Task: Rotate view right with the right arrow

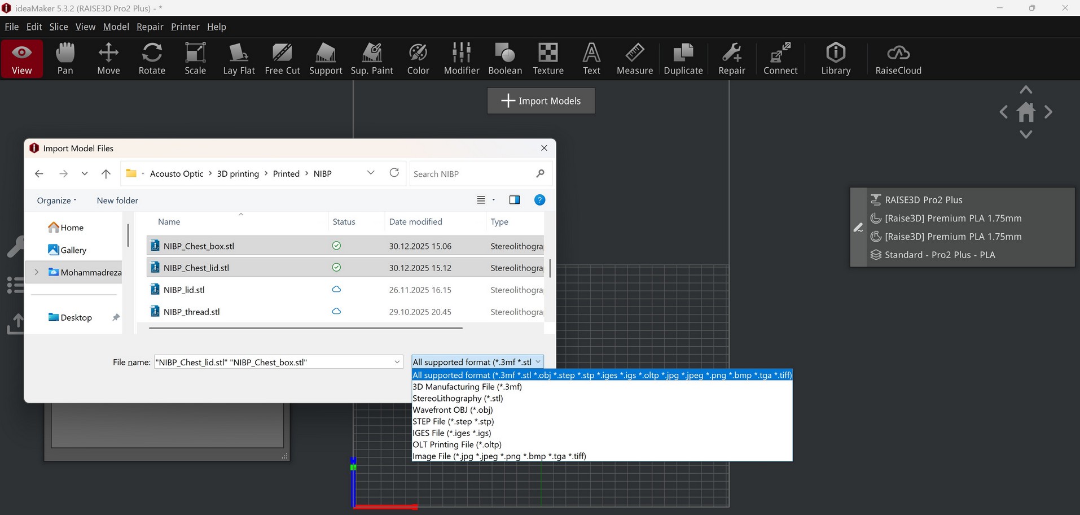Action: [1048, 112]
